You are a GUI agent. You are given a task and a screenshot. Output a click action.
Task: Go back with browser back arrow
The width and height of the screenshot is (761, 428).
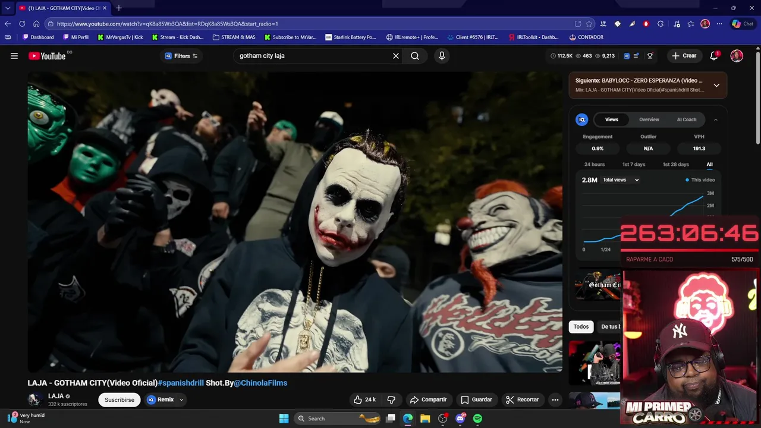coord(8,24)
